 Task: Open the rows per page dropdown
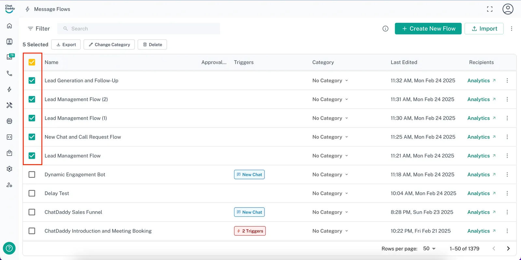pyautogui.click(x=429, y=249)
